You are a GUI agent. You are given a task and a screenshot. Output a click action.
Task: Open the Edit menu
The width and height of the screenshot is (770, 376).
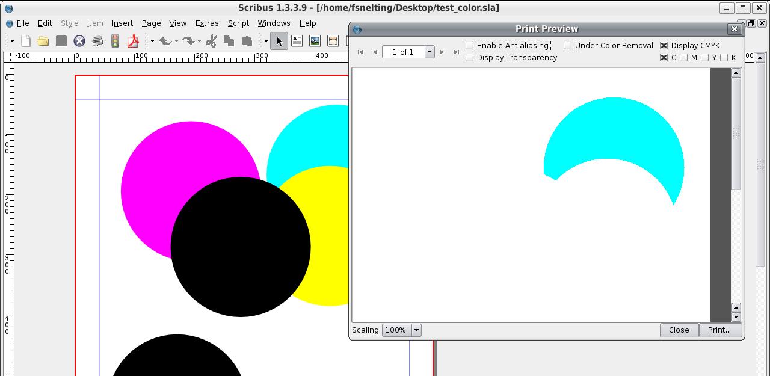coord(45,23)
